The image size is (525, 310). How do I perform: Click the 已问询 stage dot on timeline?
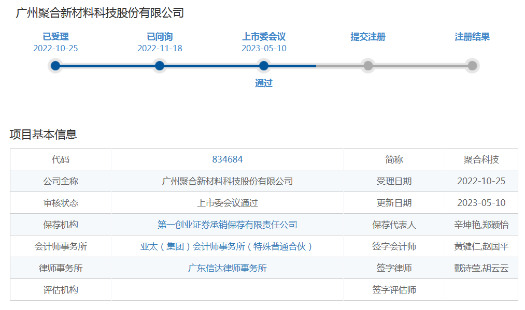pyautogui.click(x=160, y=66)
